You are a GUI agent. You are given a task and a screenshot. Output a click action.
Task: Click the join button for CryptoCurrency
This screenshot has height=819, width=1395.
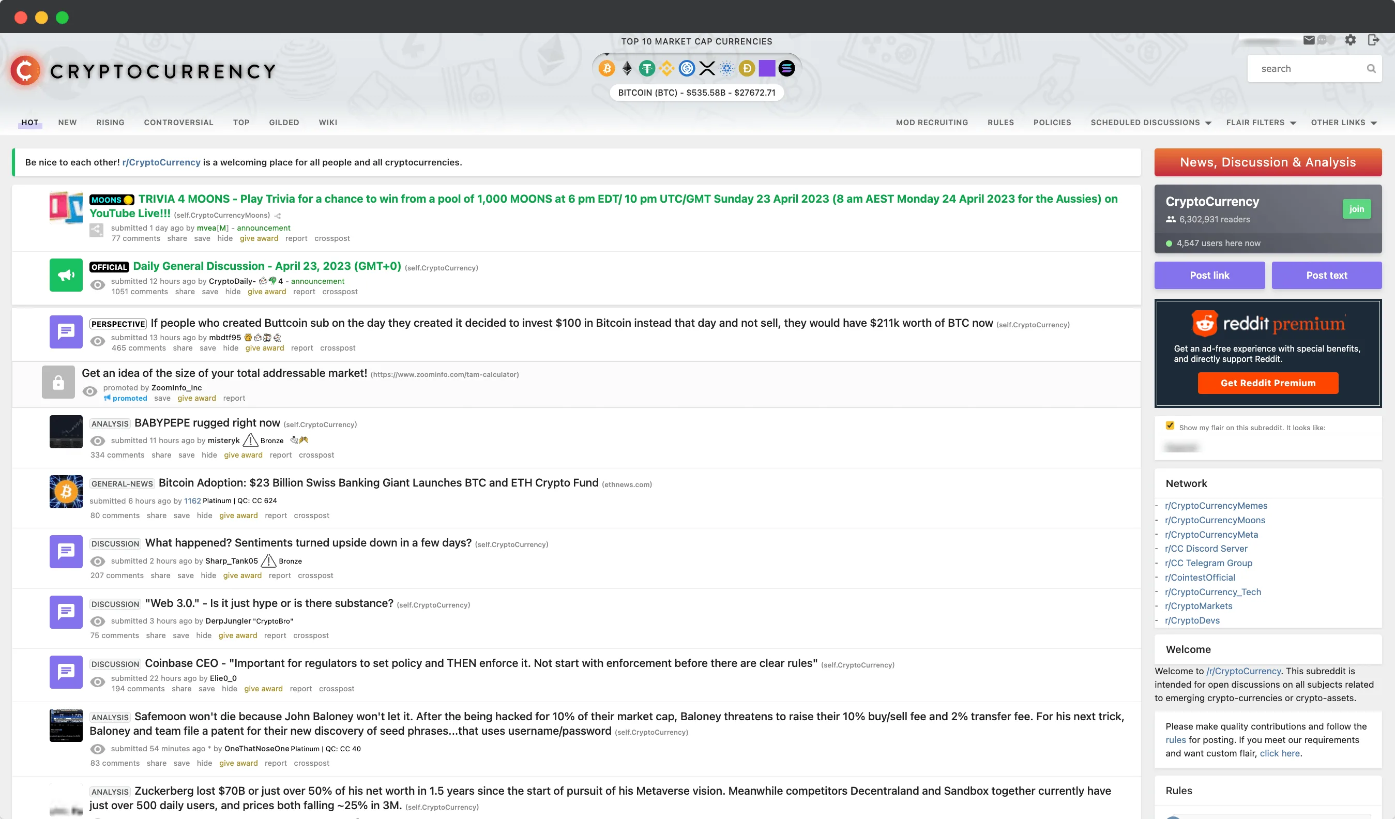pos(1356,209)
